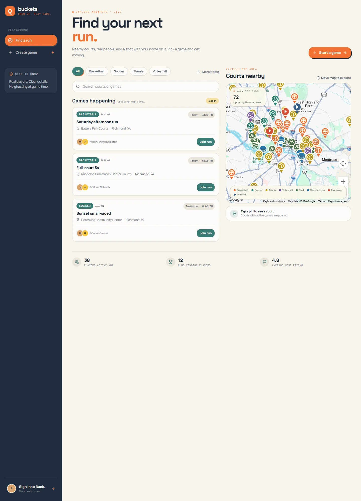Click the arrow icon next to Sign in
Viewport: 361px width, 501px height.
pyautogui.click(x=53, y=488)
